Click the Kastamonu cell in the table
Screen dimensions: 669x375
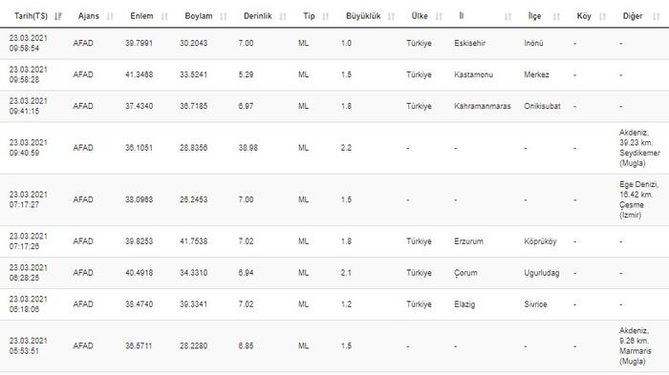click(473, 74)
